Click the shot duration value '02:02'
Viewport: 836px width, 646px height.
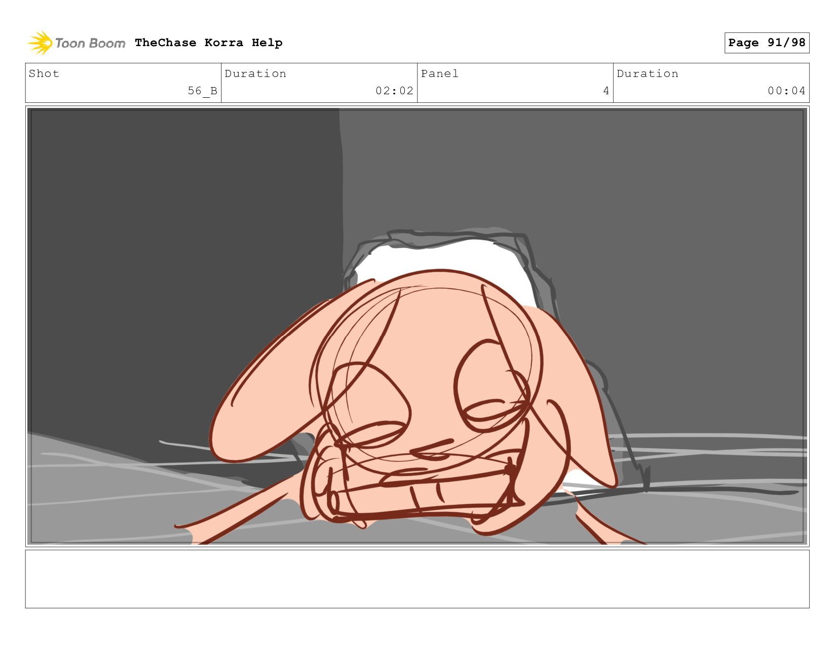click(394, 91)
